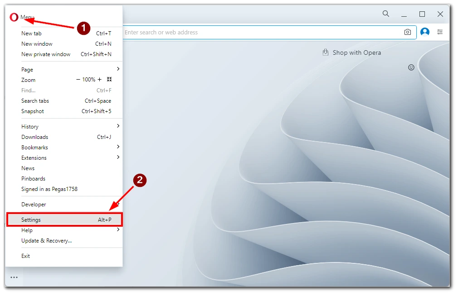Open the user profile avatar icon

(x=425, y=32)
